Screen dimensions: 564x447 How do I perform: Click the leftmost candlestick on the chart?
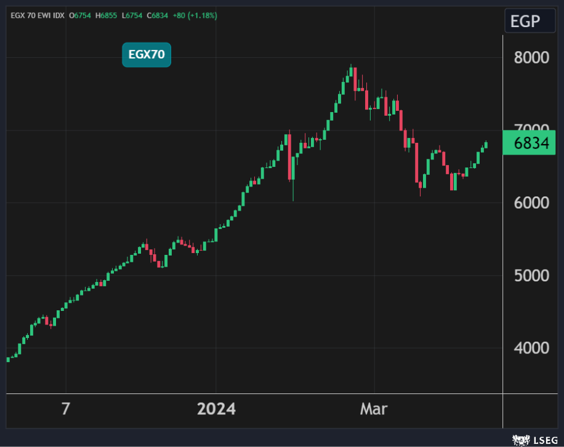8,359
